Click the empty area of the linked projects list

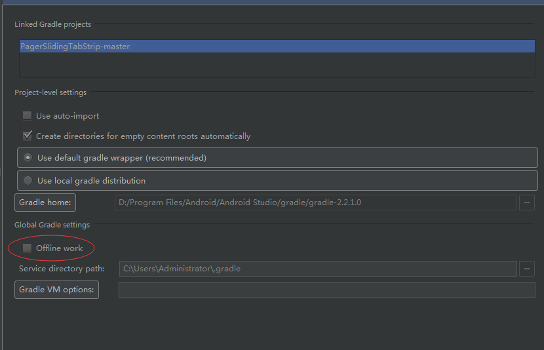click(277, 65)
